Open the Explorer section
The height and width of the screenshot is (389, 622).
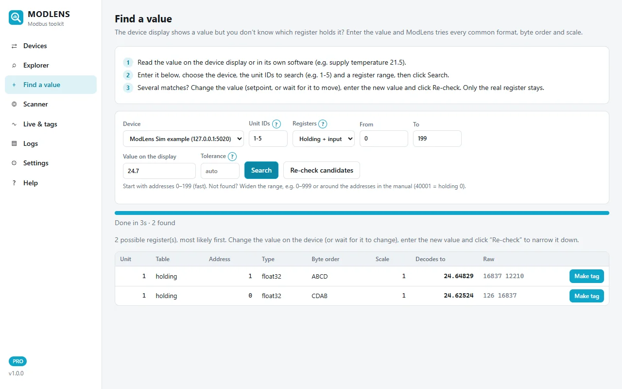tap(51, 65)
